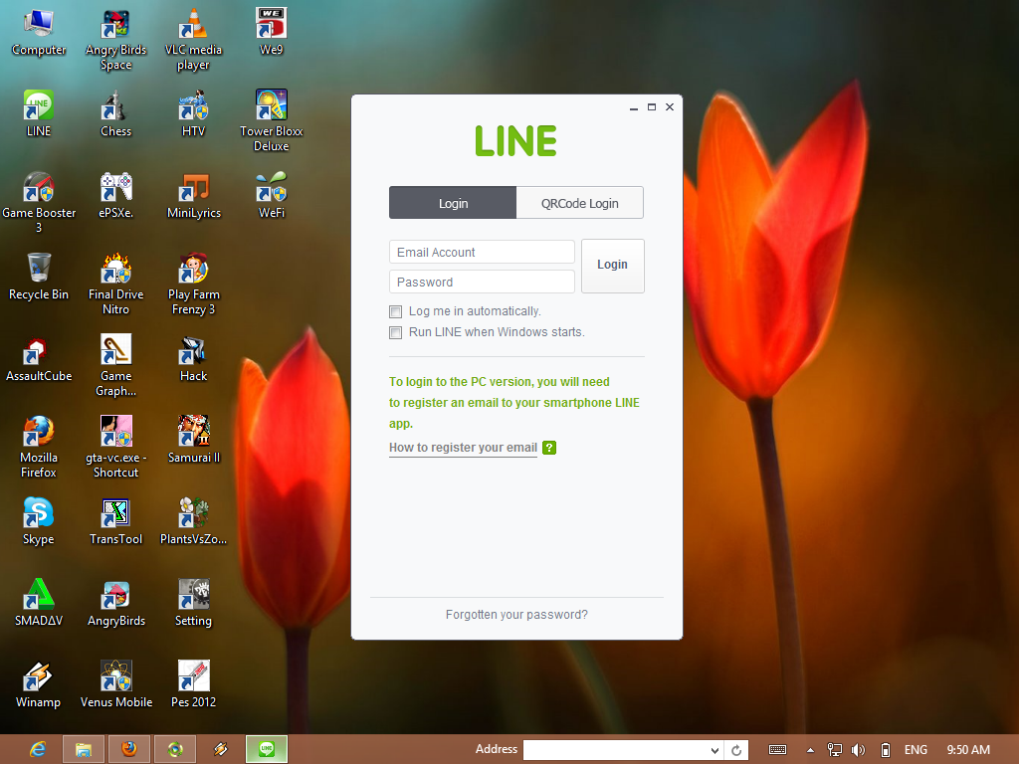
Task: Select VLC media player desktop icon
Action: coord(193,40)
